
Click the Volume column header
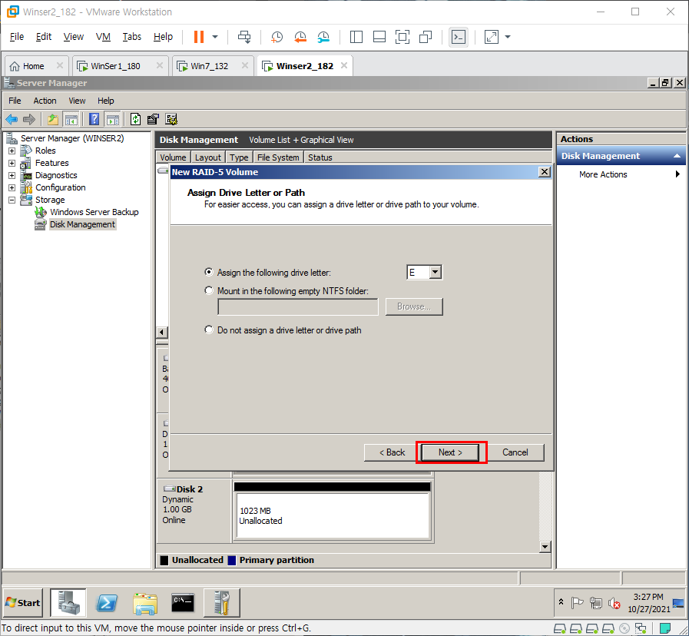point(173,157)
